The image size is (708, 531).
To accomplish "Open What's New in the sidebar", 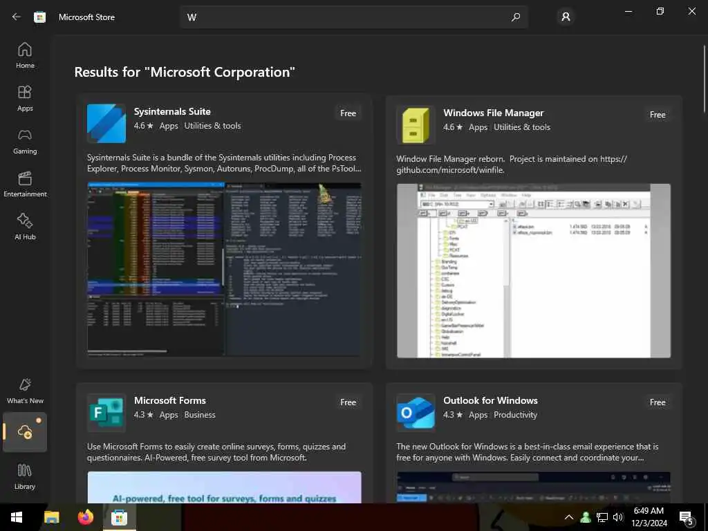I will tap(25, 391).
